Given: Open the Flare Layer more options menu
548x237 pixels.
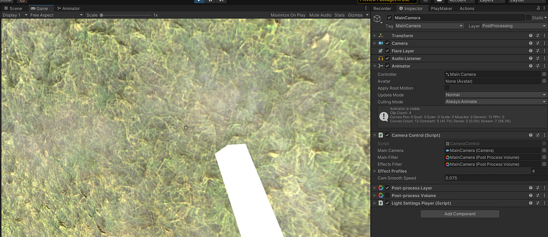Looking at the screenshot, I should pyautogui.click(x=544, y=51).
